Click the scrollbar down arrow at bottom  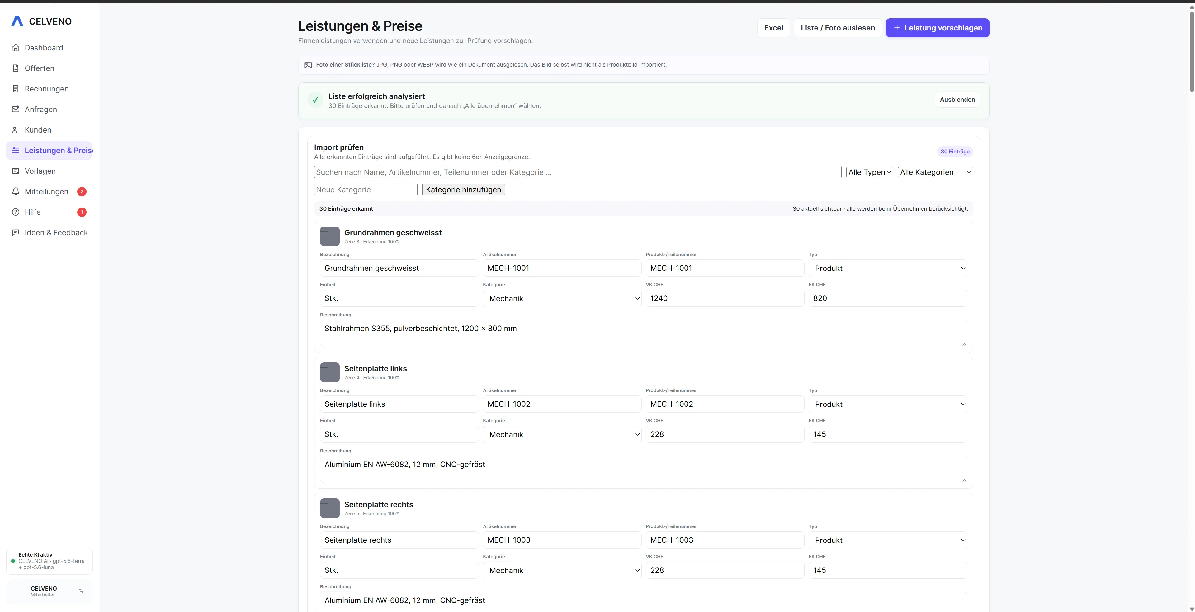pyautogui.click(x=1192, y=609)
